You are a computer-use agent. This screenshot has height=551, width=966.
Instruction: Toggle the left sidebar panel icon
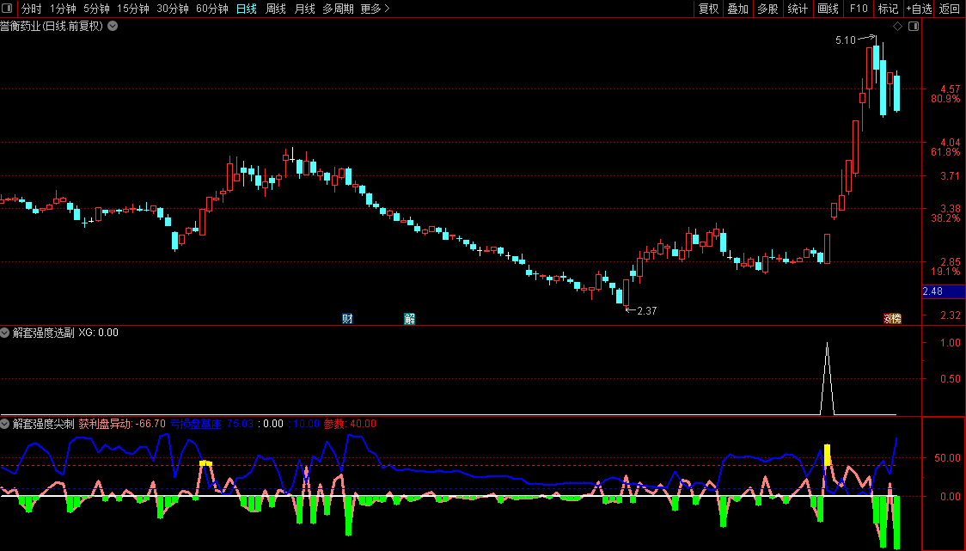(x=8, y=8)
